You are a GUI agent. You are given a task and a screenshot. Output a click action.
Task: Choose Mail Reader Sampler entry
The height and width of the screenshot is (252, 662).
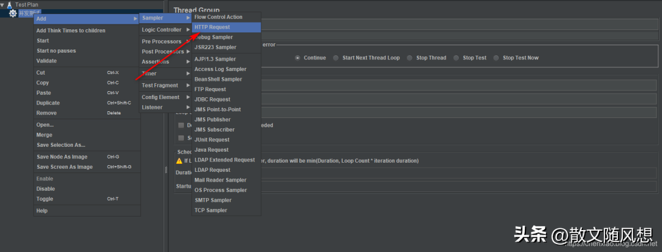[226, 180]
